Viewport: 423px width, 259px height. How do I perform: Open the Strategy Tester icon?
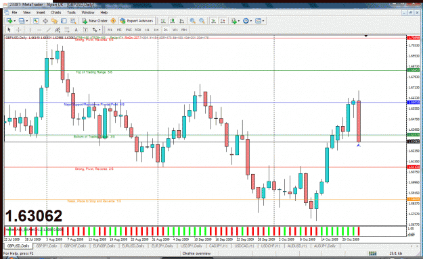point(73,21)
